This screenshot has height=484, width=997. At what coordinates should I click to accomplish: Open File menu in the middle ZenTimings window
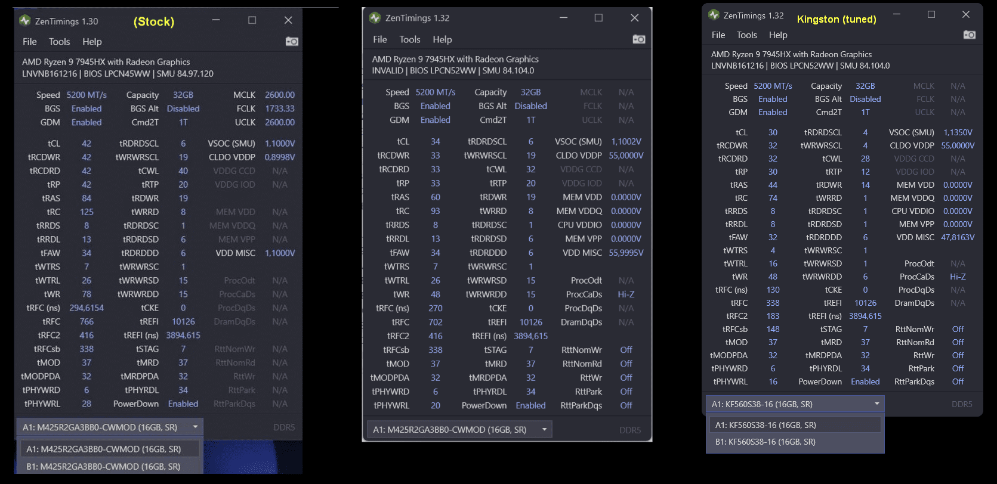coord(380,39)
